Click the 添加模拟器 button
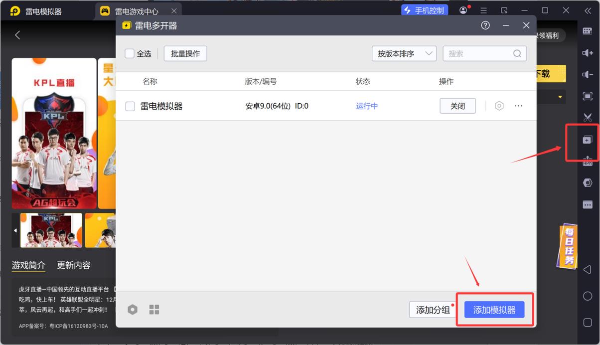This screenshot has width=600, height=345. [494, 310]
